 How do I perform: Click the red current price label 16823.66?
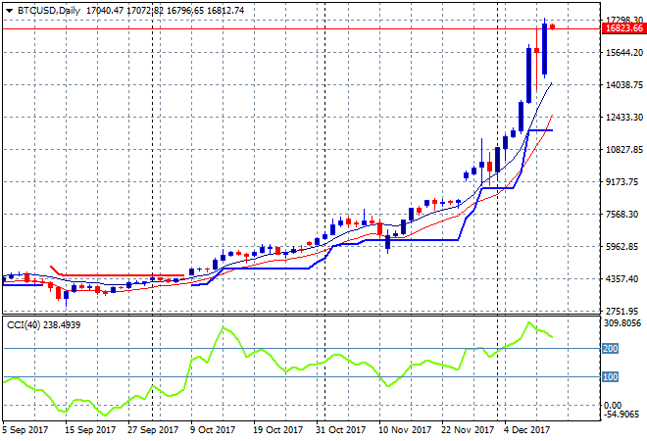click(624, 28)
